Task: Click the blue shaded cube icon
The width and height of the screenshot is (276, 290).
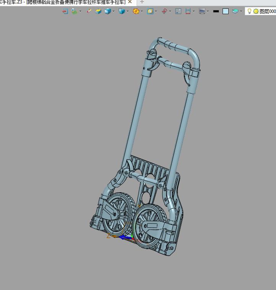Action: (108, 11)
